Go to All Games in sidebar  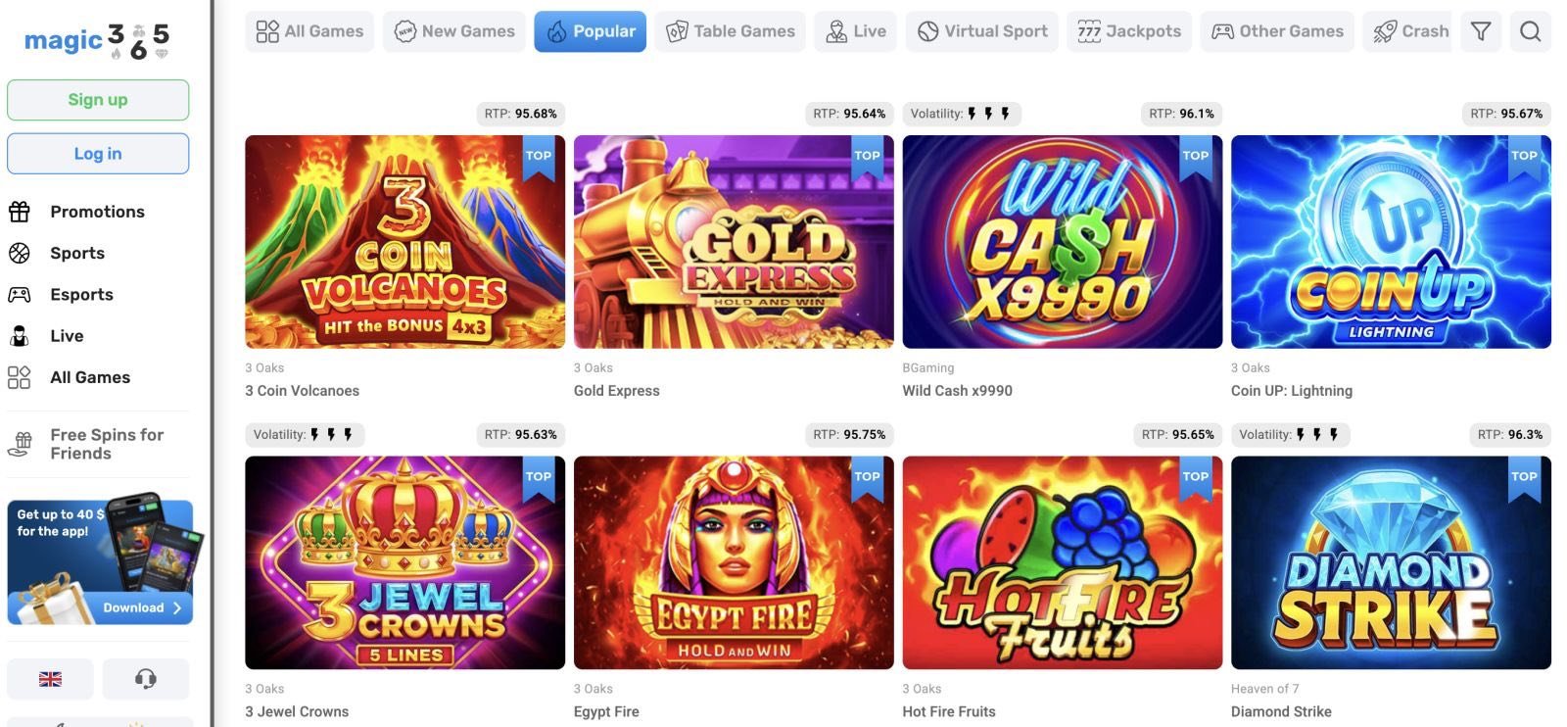pos(90,377)
